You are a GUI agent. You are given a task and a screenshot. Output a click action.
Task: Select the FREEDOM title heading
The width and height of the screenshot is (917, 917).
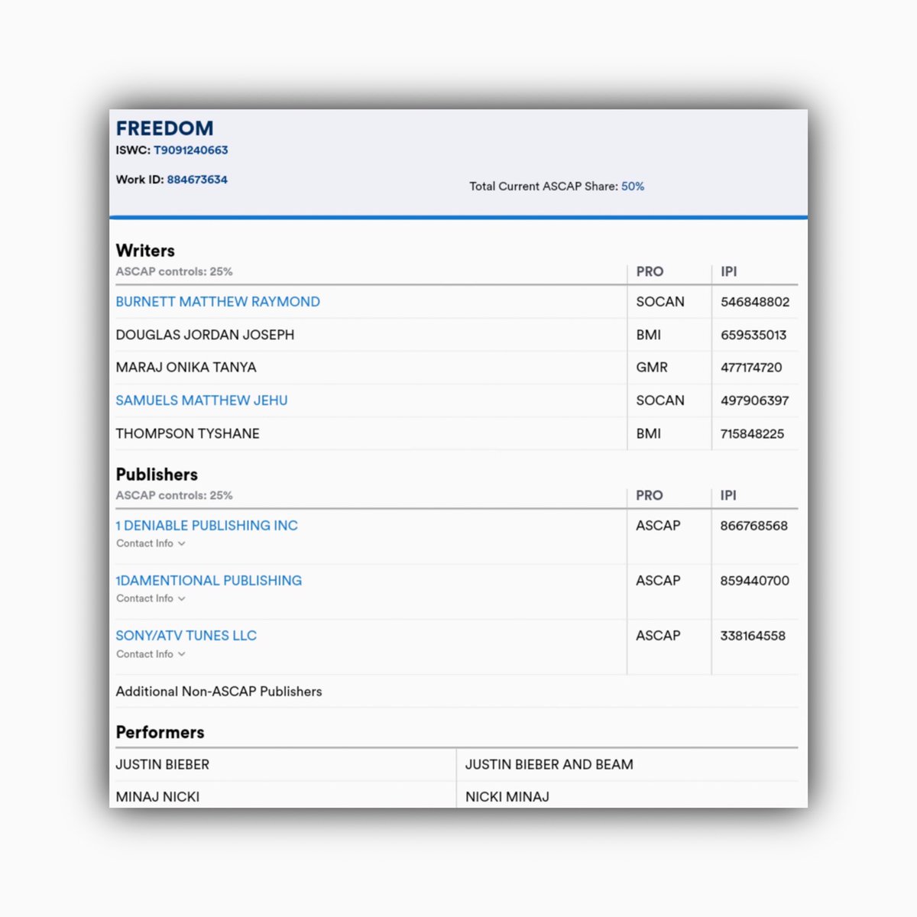click(164, 128)
